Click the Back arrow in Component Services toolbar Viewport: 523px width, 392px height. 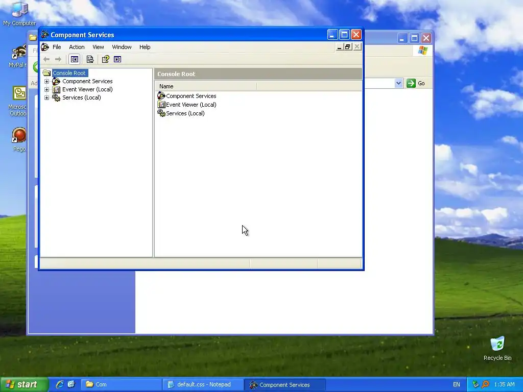click(x=46, y=59)
